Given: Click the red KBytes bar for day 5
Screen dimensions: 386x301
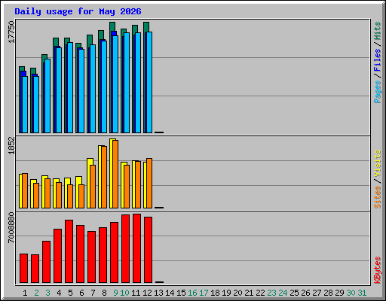Looking at the screenshot, I should 69,251.
